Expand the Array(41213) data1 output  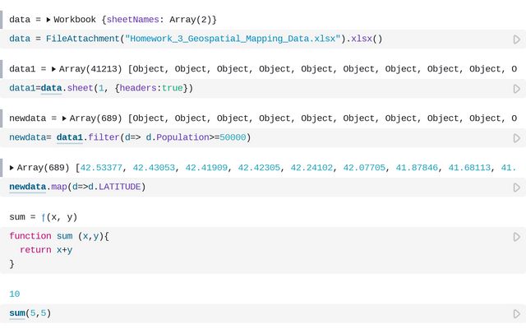54,69
